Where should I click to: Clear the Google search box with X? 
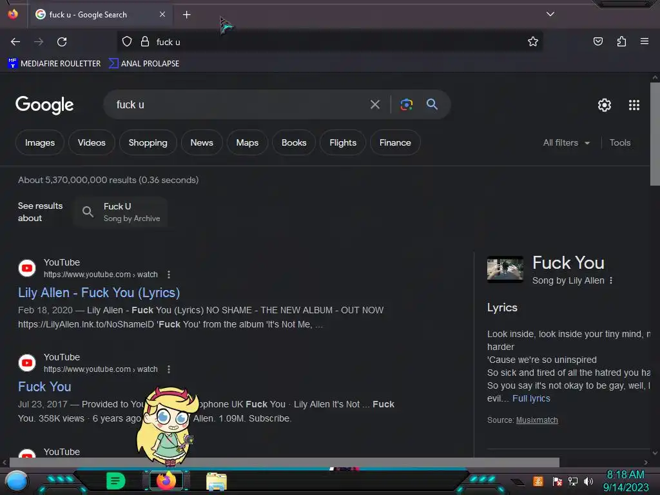point(375,104)
